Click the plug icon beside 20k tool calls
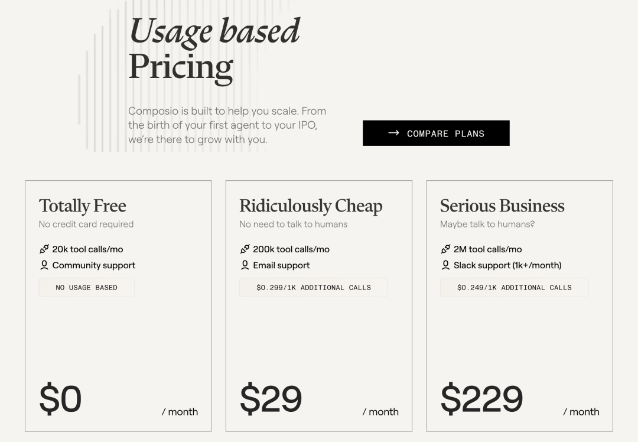The height and width of the screenshot is (442, 638). [44, 249]
